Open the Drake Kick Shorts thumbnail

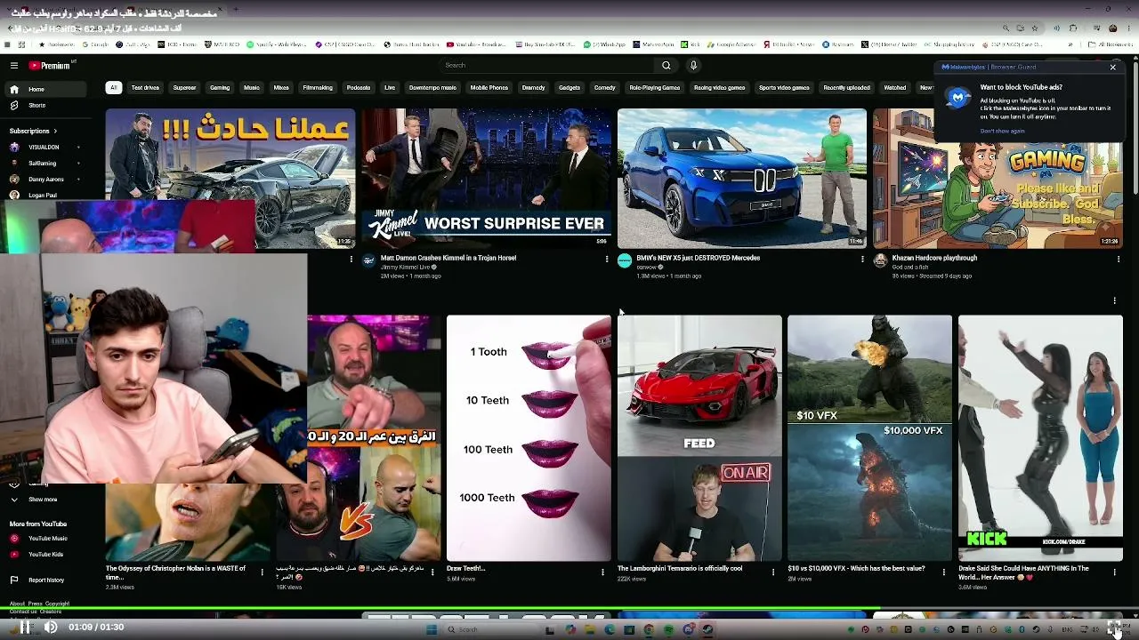tap(1040, 438)
